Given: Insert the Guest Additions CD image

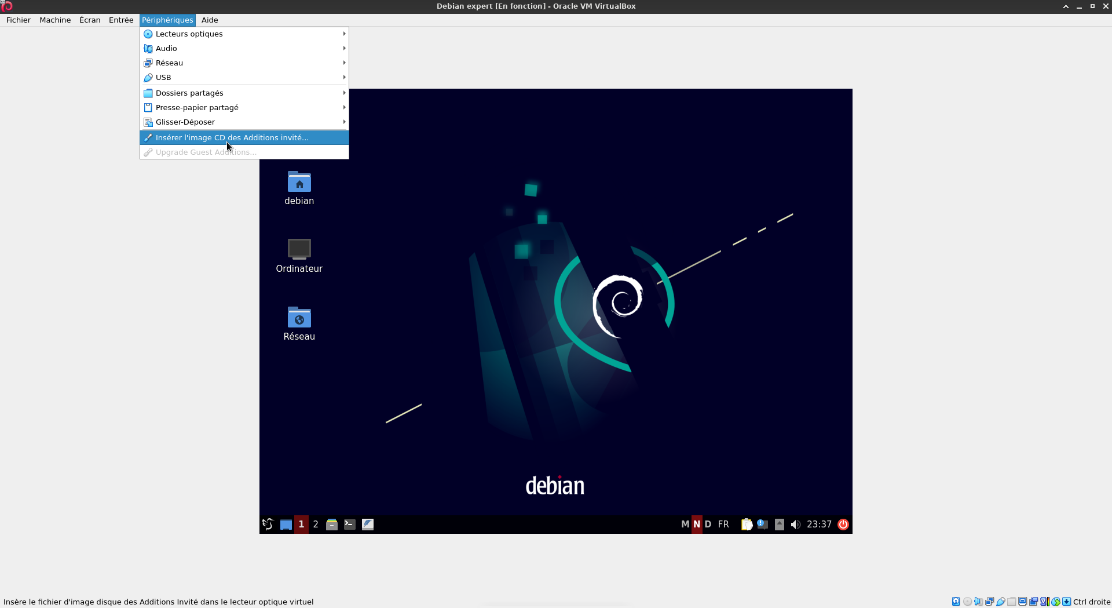Looking at the screenshot, I should coord(244,137).
